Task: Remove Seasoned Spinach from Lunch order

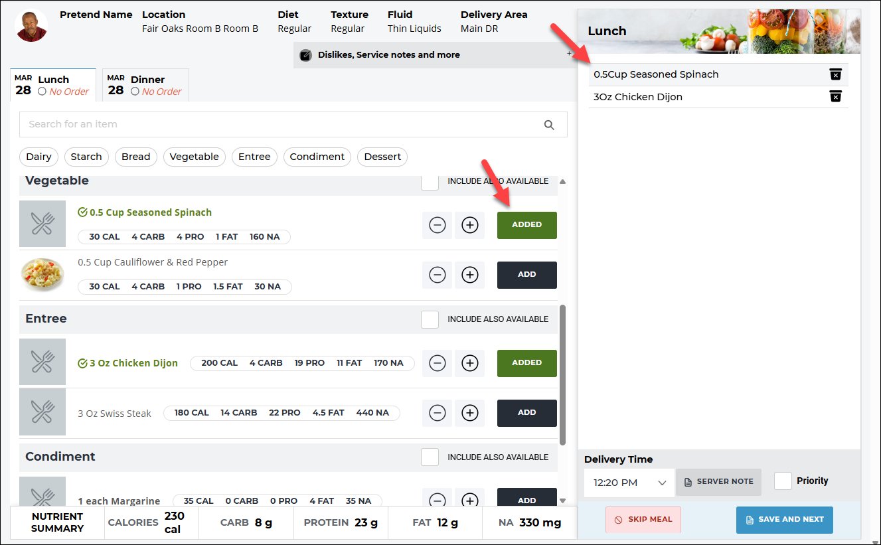Action: [835, 74]
